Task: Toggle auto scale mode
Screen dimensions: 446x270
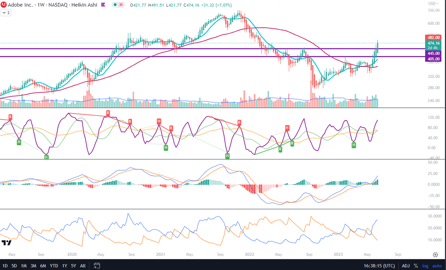Action: [437, 266]
